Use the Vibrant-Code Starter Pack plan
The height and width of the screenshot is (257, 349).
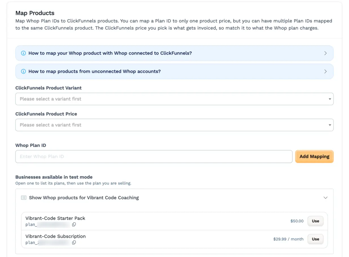pos(316,221)
